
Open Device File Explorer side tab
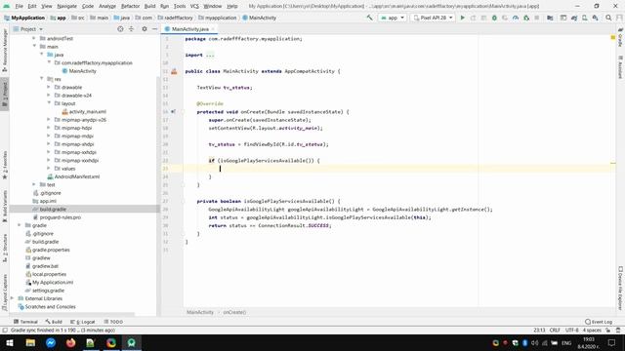click(620, 289)
